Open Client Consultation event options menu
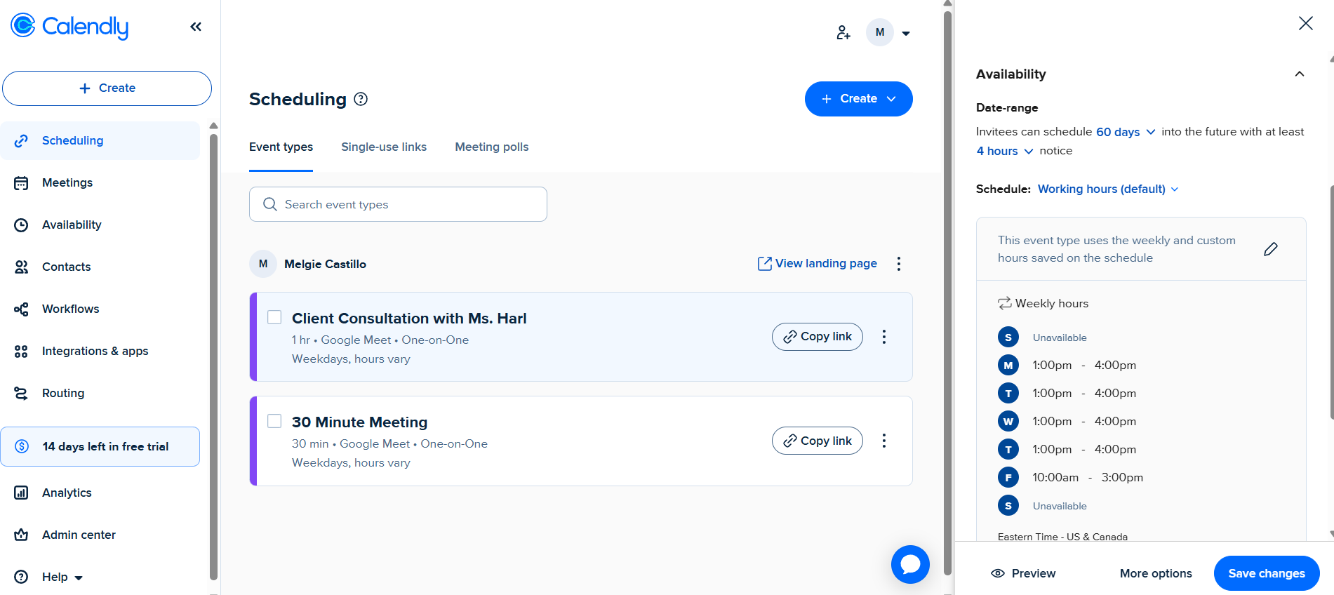The width and height of the screenshot is (1334, 595). pos(884,337)
